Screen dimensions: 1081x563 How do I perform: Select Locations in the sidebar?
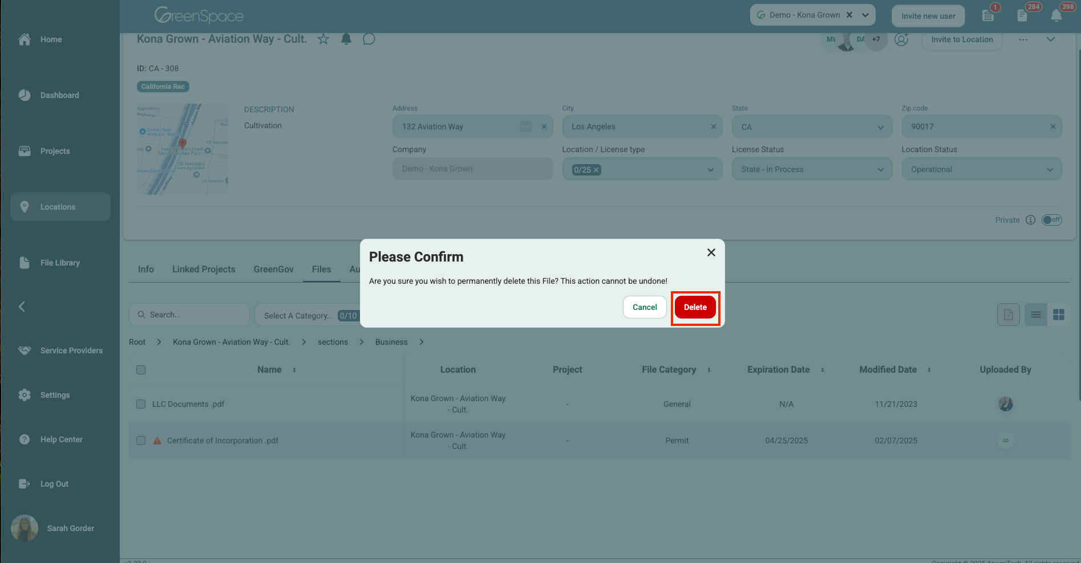60,207
